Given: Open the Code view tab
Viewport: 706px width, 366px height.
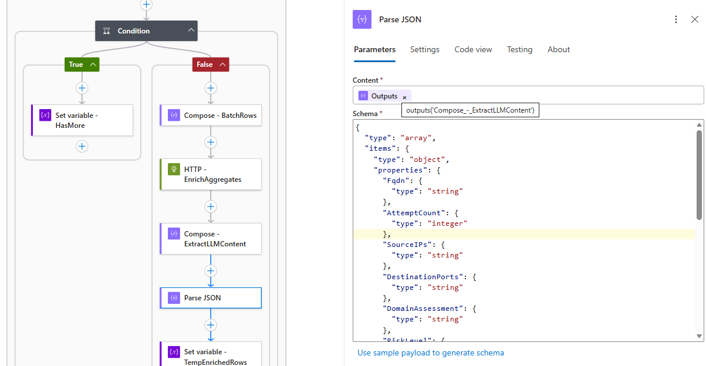Looking at the screenshot, I should [473, 50].
